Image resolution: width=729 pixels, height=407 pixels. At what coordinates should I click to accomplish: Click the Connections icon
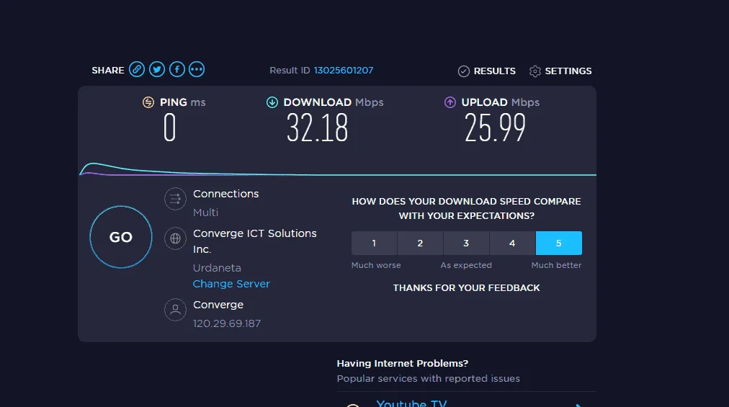pos(175,199)
